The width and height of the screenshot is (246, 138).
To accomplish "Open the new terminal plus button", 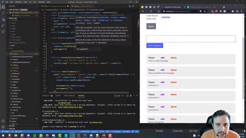I will [x=122, y=95].
